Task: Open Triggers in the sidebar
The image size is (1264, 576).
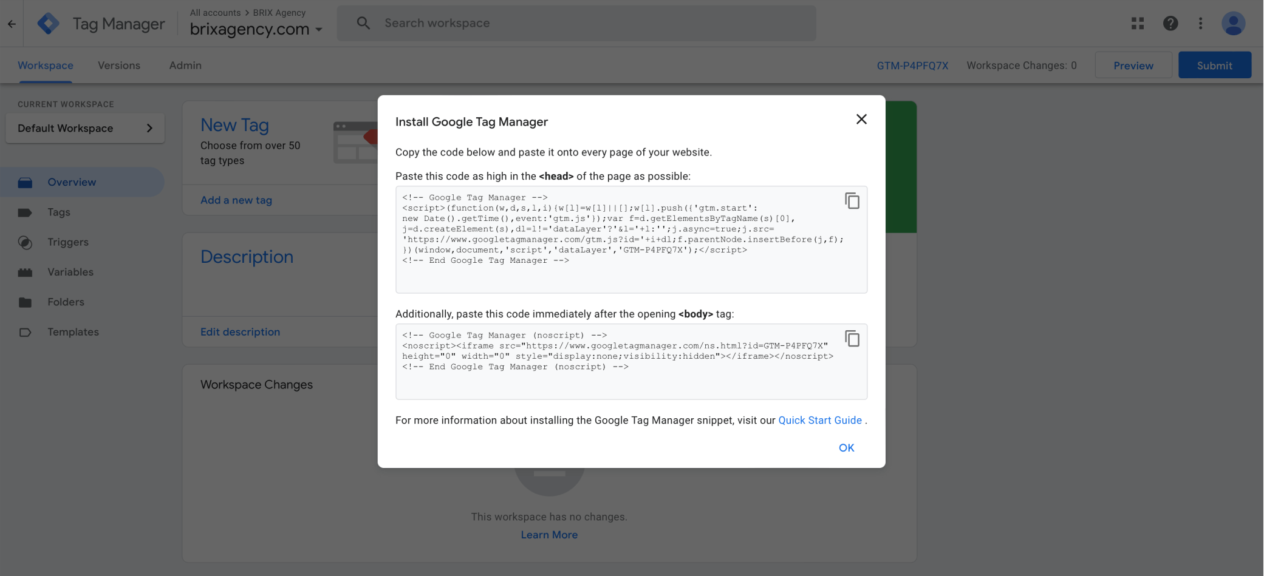Action: 68,242
